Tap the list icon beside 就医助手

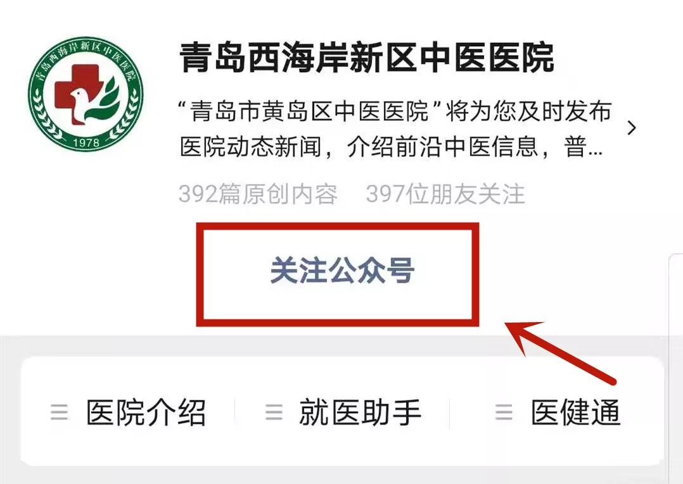pyautogui.click(x=274, y=412)
